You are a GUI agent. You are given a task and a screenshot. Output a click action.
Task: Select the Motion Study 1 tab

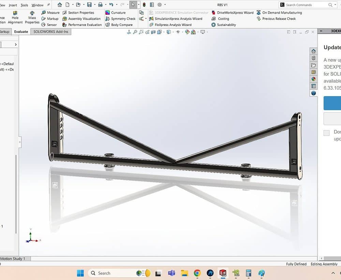click(x=13, y=259)
